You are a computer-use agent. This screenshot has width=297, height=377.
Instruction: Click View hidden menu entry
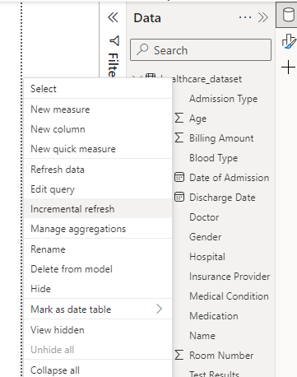[x=98, y=330]
